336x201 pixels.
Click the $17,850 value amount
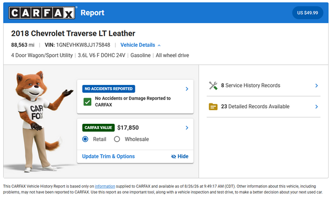pos(128,128)
